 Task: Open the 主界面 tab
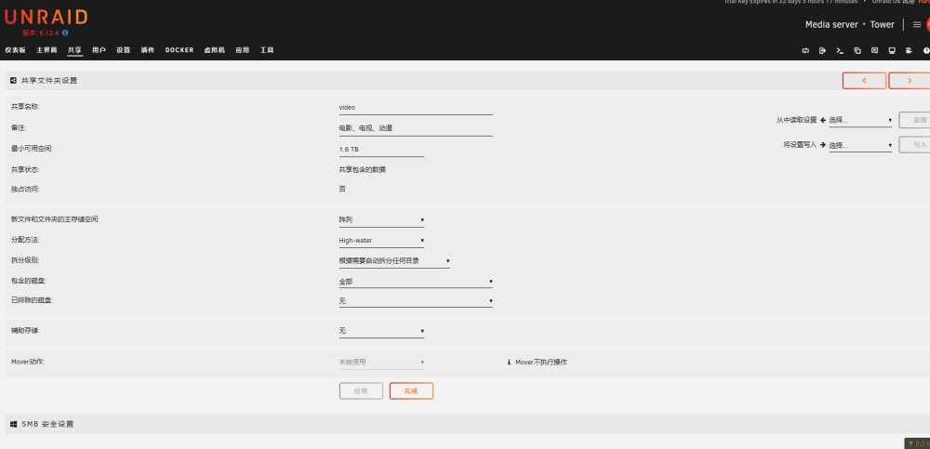46,50
